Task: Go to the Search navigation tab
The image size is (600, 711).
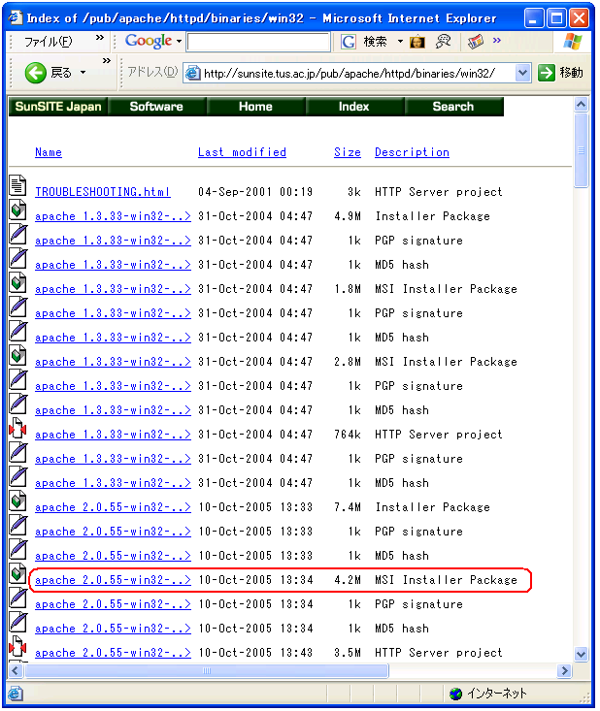Action: coord(452,107)
